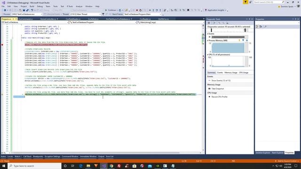This screenshot has width=301, height=169.
Task: Click the Show Next Statement arrow icon
Action: [150, 10]
